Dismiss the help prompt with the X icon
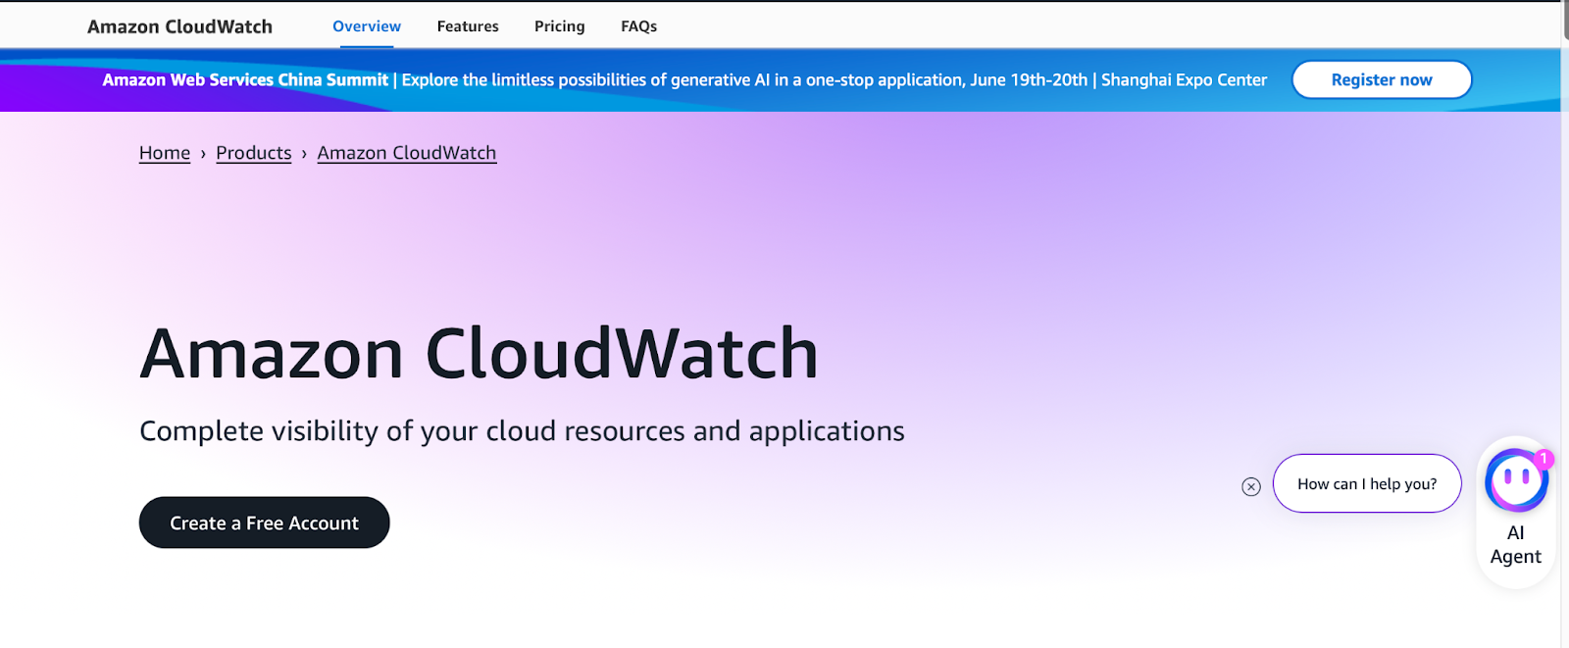The height and width of the screenshot is (648, 1569). point(1251,486)
